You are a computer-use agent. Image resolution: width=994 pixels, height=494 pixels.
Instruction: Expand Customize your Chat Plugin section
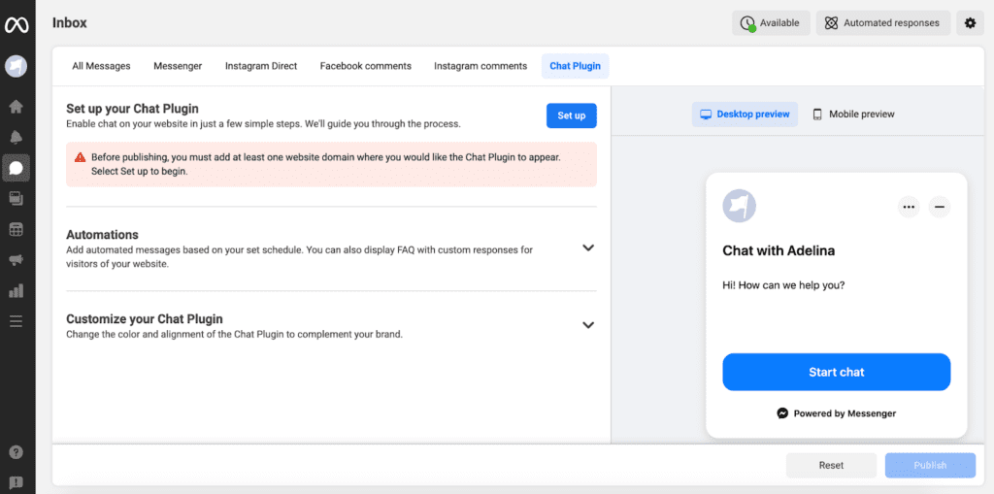[588, 325]
